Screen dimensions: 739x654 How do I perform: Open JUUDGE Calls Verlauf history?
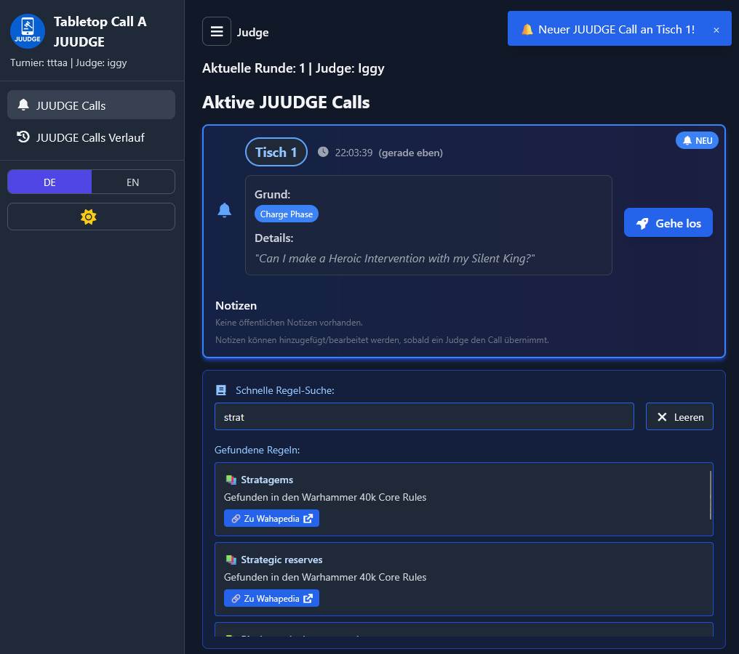point(91,137)
